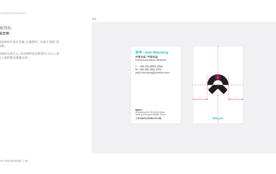Screen dimensions: 276x174
Task: Click the email jack.nianzeng@nextev.com
Action: point(153,72)
